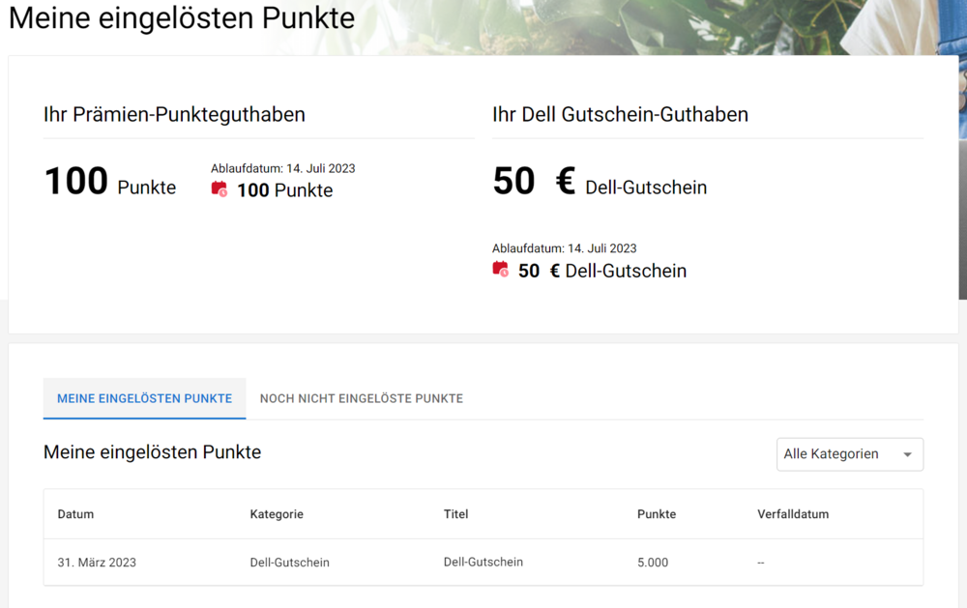967x608 pixels.
Task: Click the Ablaufdatum text above 100 Punkte
Action: pos(282,168)
